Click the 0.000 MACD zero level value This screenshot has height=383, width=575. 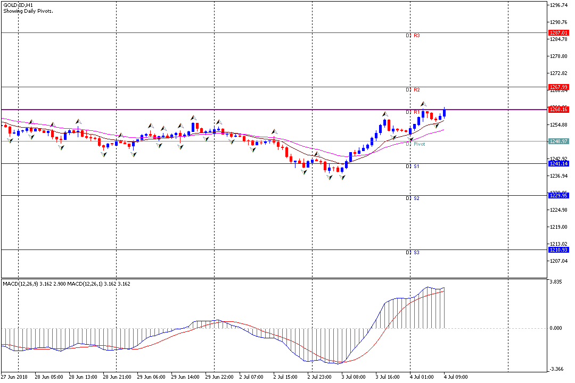(x=556, y=328)
